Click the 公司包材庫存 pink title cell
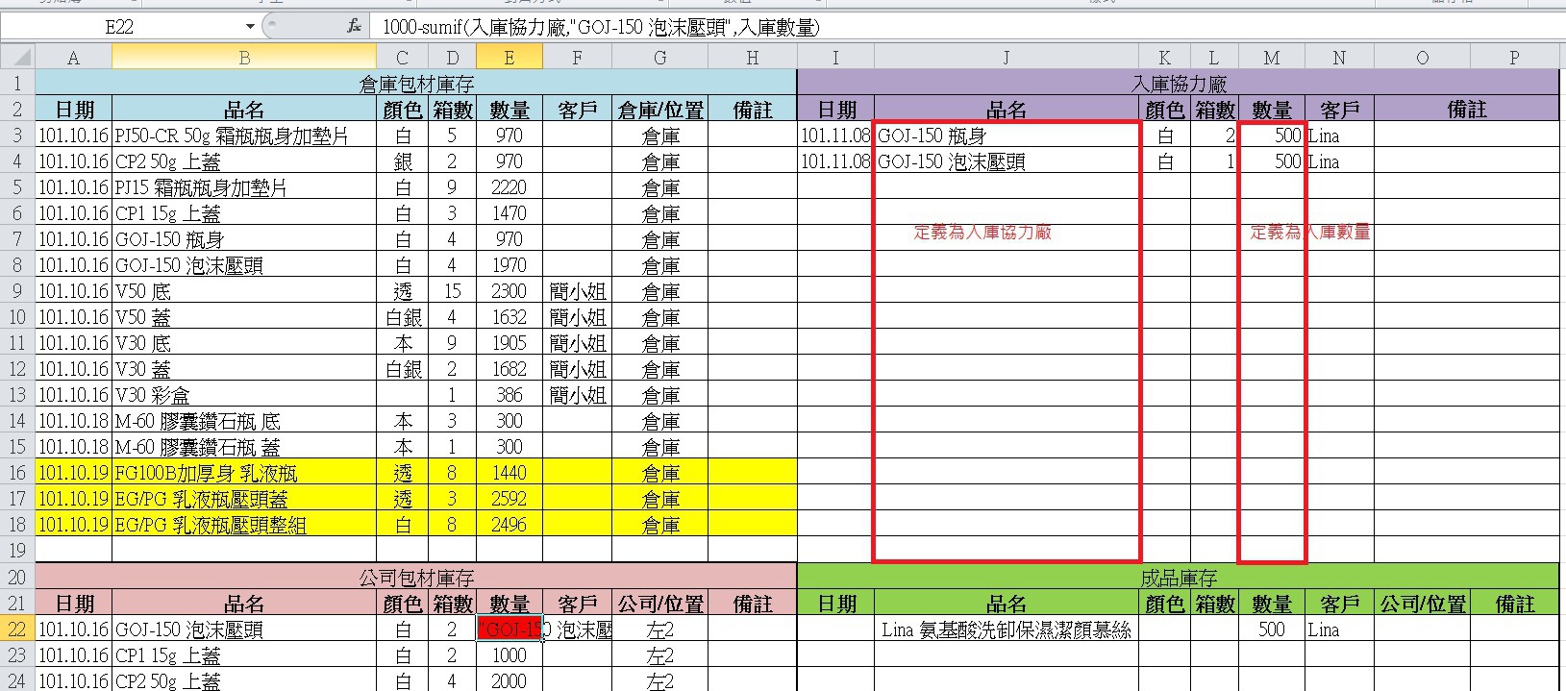 (x=415, y=578)
